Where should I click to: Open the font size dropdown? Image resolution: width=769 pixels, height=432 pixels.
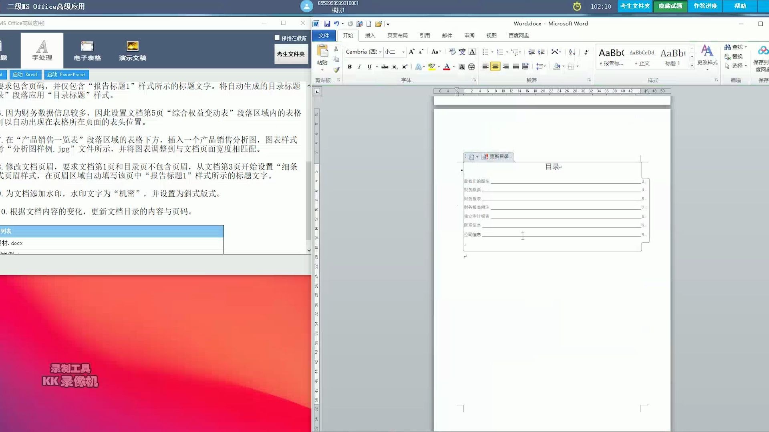(403, 52)
